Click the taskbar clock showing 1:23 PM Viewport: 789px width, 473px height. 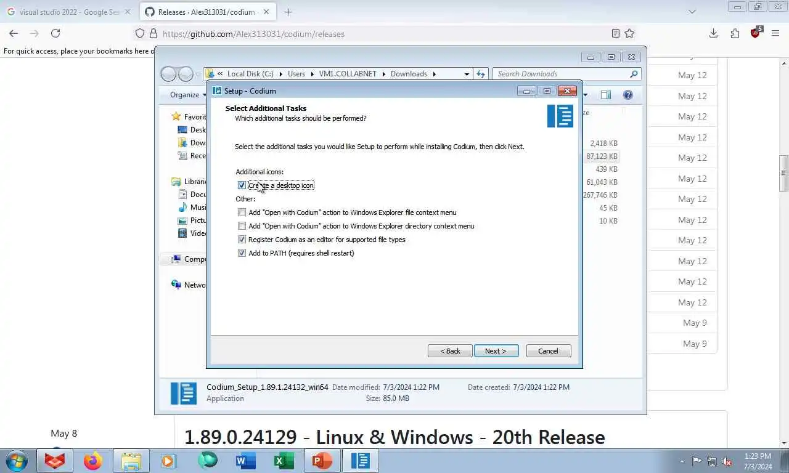pos(758,461)
